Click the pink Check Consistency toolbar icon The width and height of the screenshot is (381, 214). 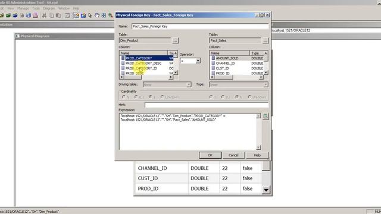coord(36,15)
